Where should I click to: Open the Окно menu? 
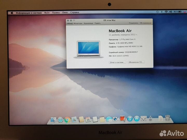65,12
